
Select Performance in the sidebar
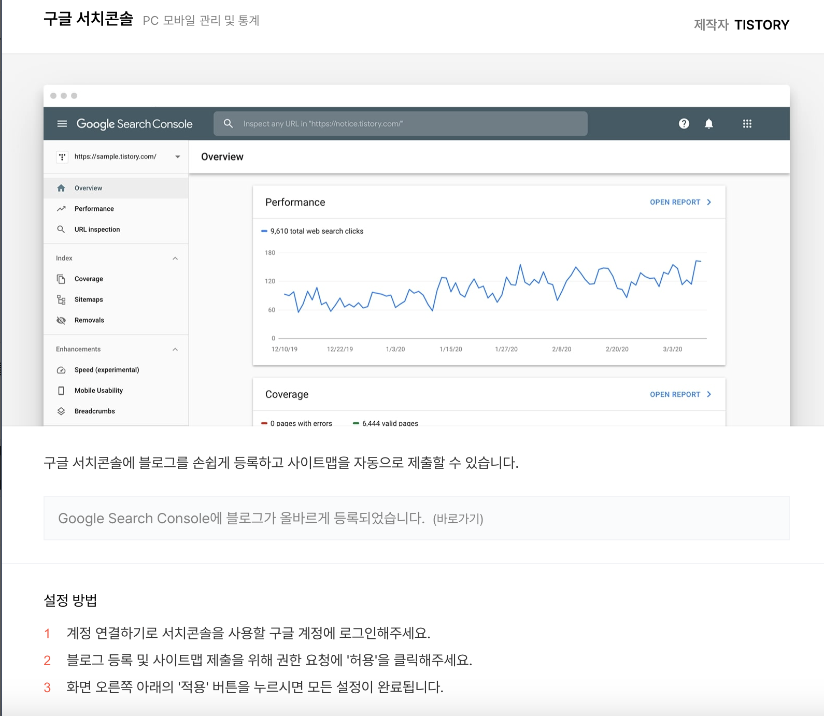point(116,209)
